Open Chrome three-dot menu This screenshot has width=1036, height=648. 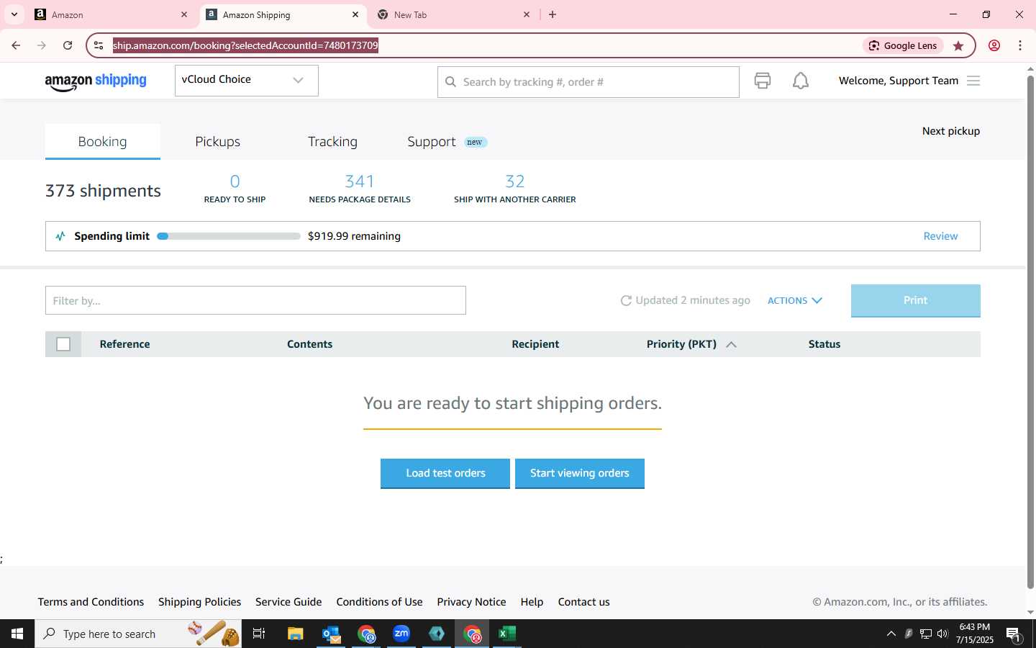tap(1020, 45)
